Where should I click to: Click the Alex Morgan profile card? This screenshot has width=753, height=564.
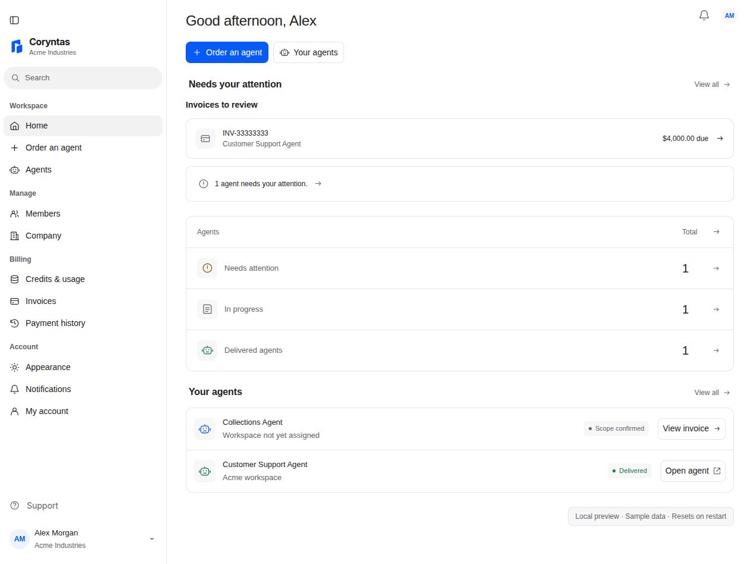(x=83, y=539)
